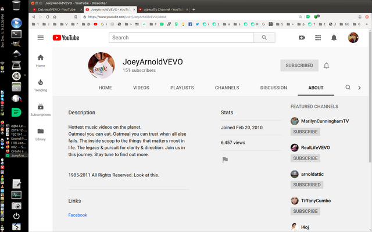Select 'Create a...' window in task list
The image size is (372, 232).
(x=17, y=151)
